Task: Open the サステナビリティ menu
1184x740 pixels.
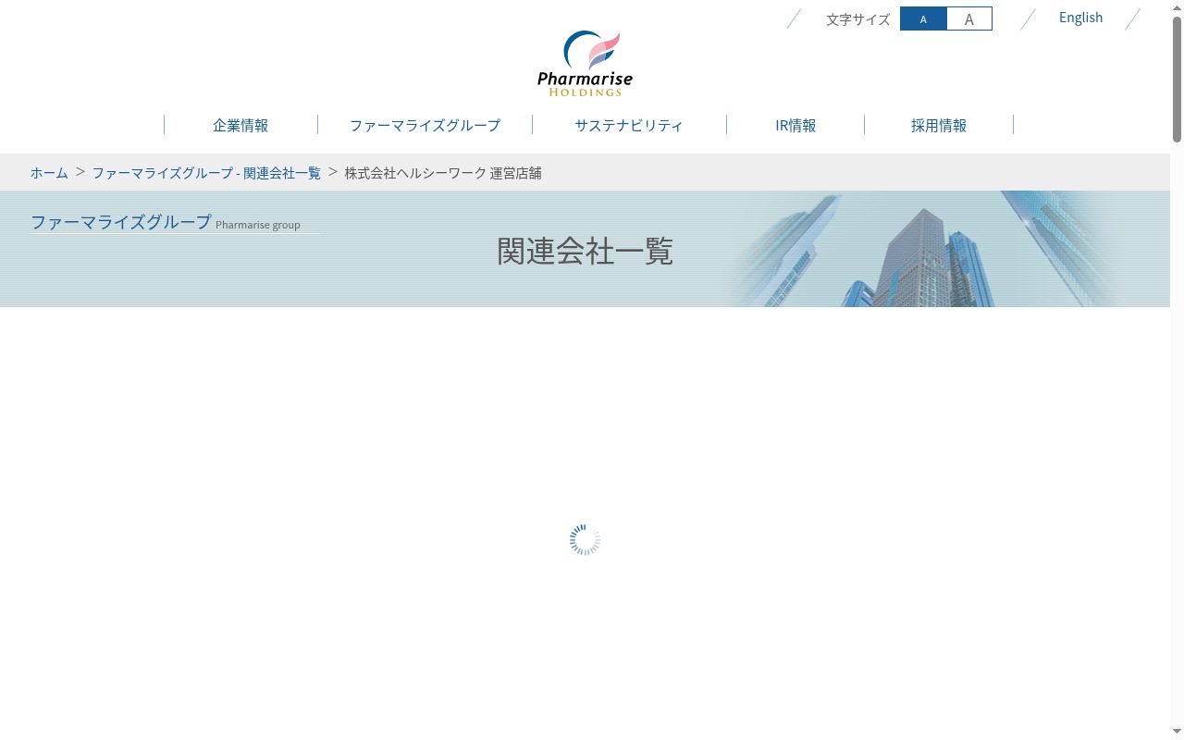Action: (629, 125)
